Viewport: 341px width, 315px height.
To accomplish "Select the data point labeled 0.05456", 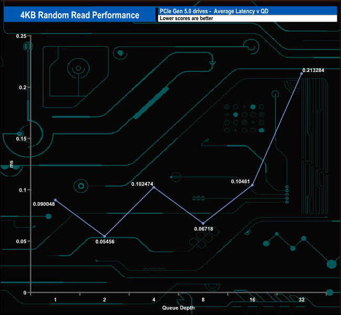I will point(104,236).
